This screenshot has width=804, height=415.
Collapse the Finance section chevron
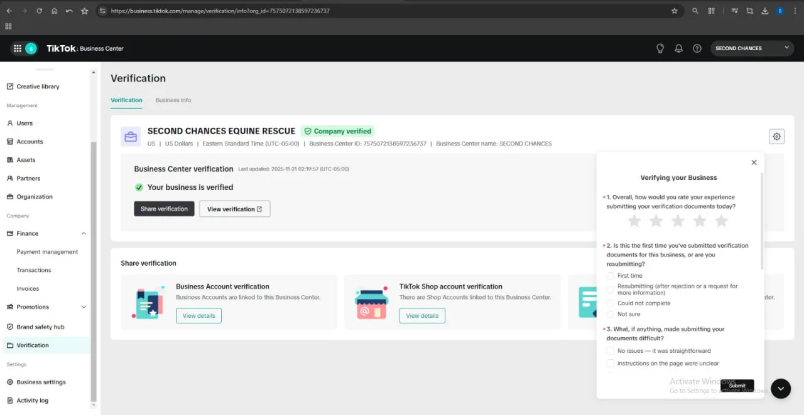(x=84, y=233)
